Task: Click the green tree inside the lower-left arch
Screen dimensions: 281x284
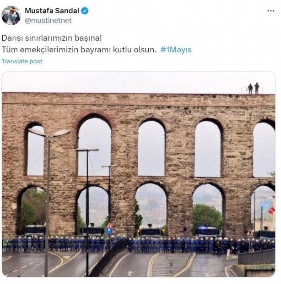Action: (x=33, y=209)
